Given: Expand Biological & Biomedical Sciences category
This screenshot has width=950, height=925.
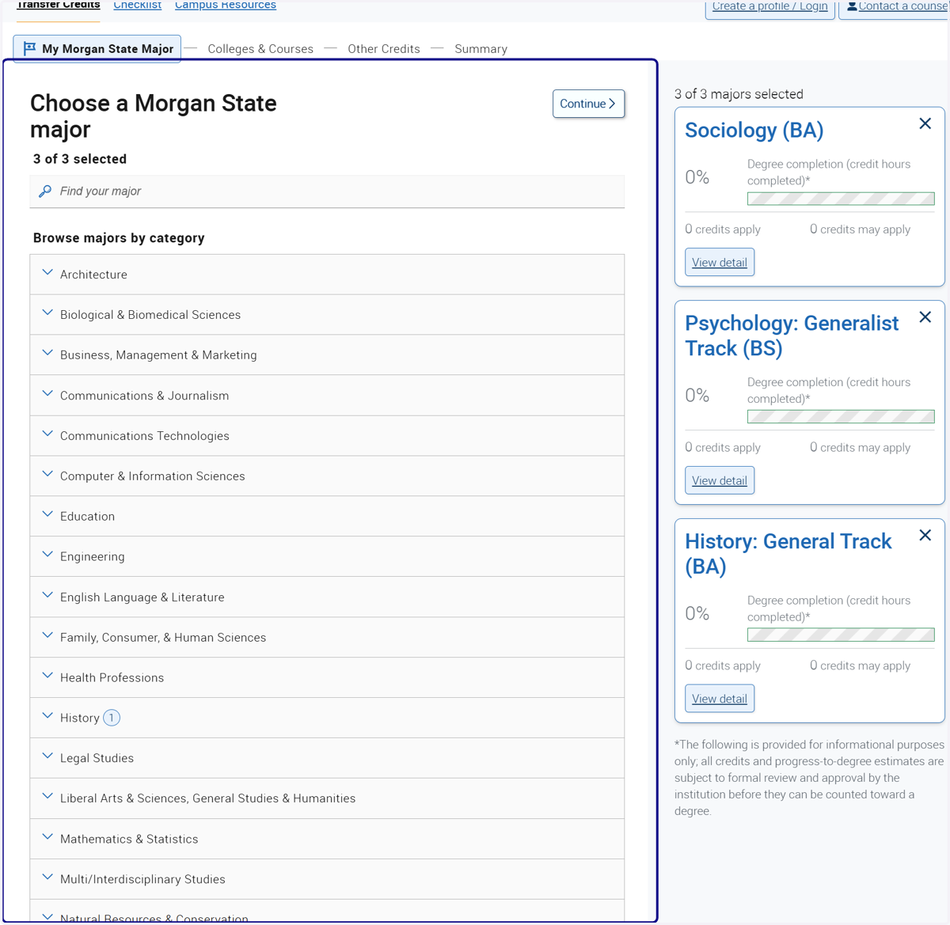Looking at the screenshot, I should point(327,315).
